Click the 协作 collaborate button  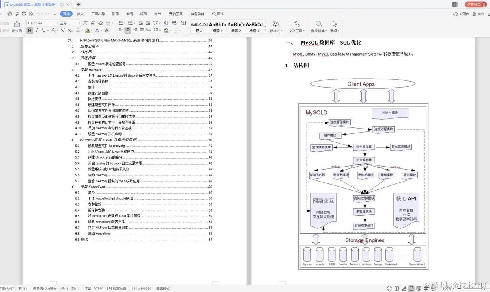coord(479,14)
